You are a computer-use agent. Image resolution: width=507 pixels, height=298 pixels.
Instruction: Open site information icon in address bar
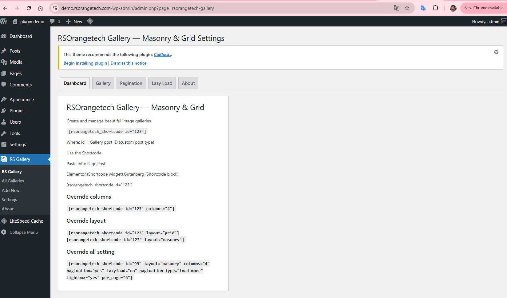55,8
